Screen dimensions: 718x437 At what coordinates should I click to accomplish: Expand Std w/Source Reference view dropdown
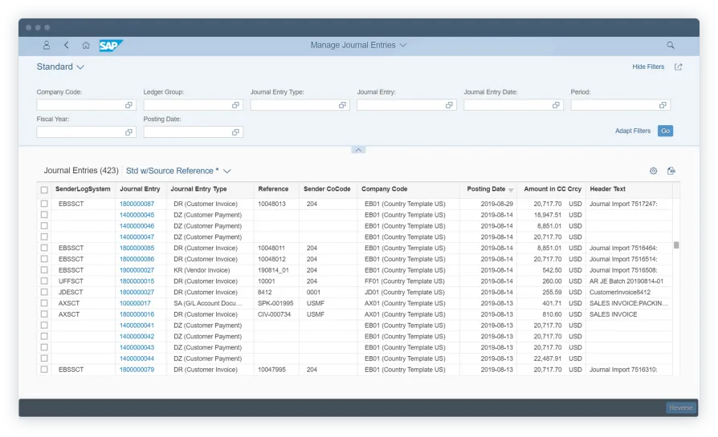point(227,171)
